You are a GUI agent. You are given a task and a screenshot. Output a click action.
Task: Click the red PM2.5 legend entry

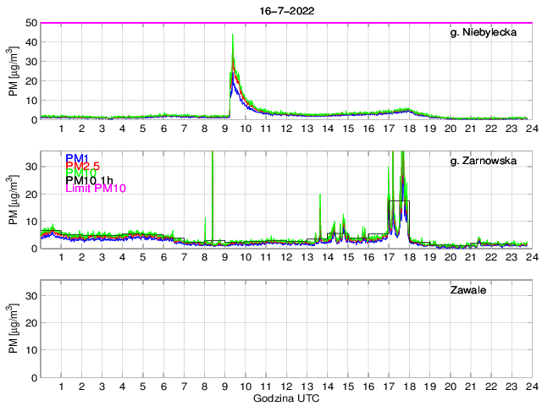83,167
